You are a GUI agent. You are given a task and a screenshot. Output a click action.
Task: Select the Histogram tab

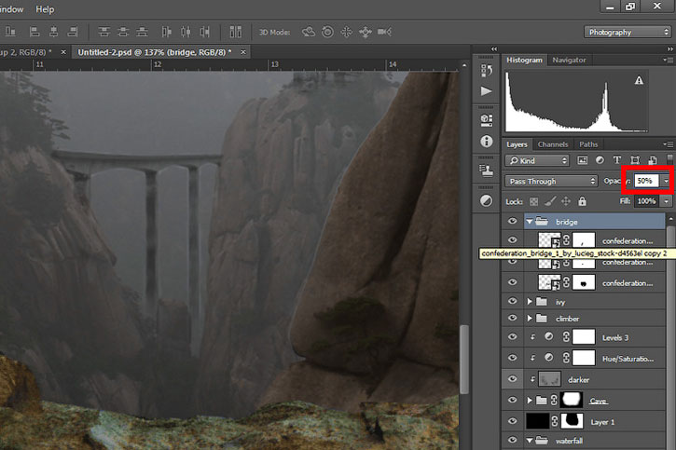click(x=524, y=60)
